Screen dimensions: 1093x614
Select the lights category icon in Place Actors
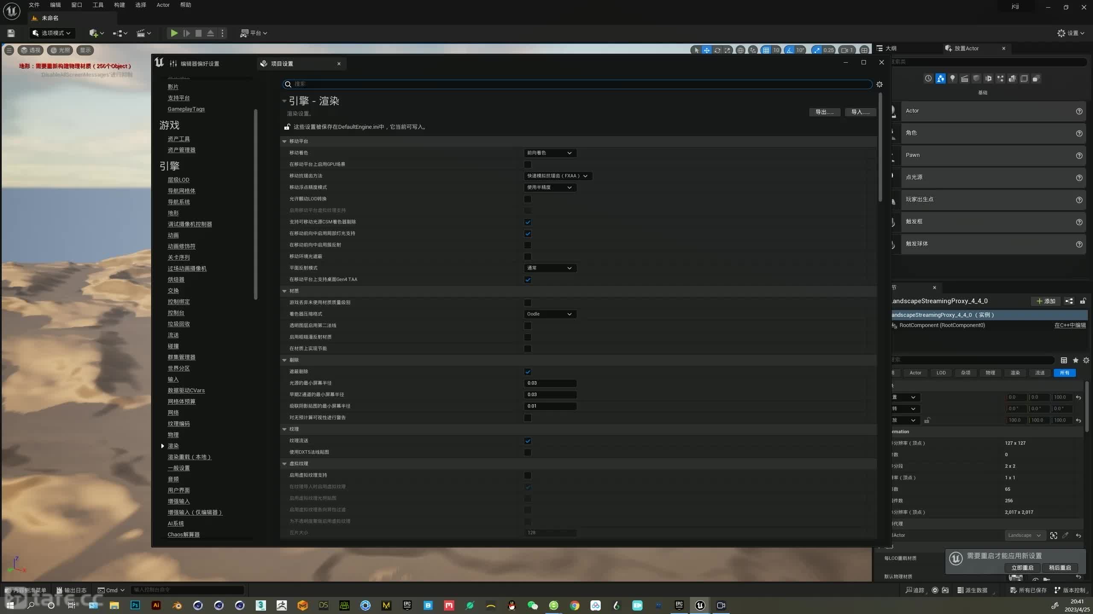(x=952, y=78)
